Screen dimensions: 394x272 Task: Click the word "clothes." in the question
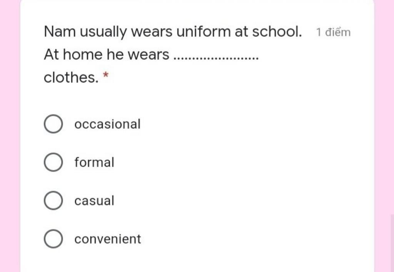click(x=71, y=77)
